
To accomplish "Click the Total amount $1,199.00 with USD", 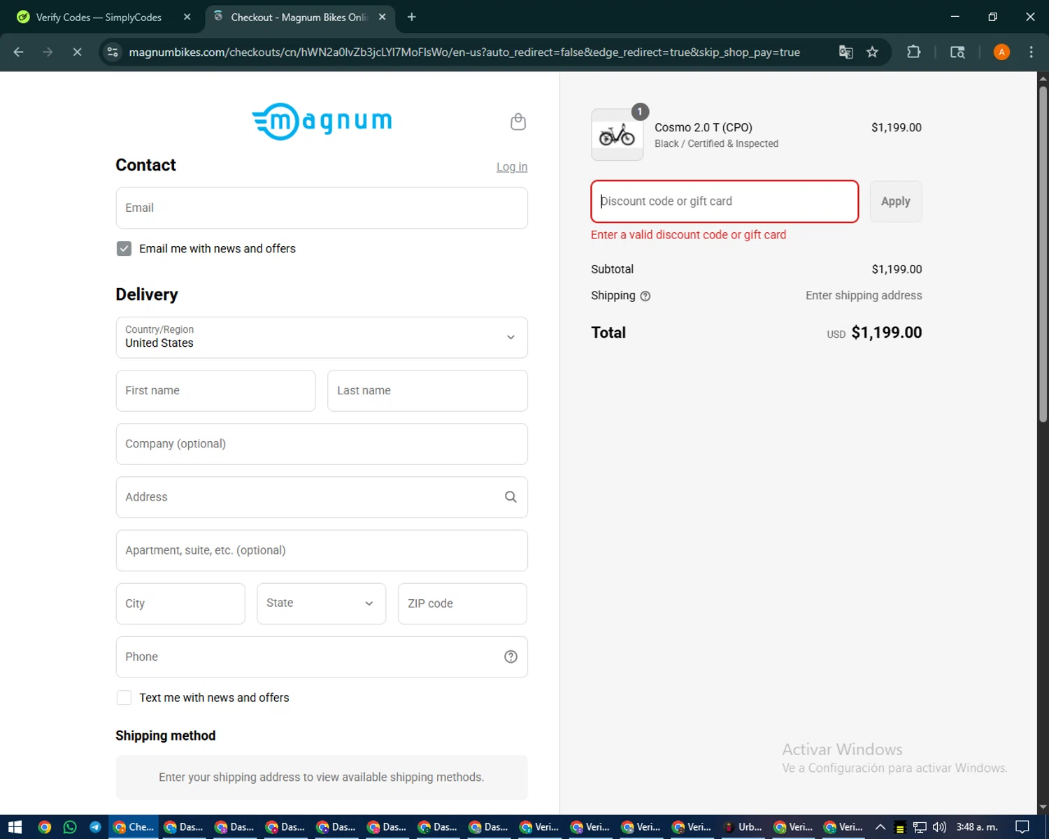I will 874,333.
